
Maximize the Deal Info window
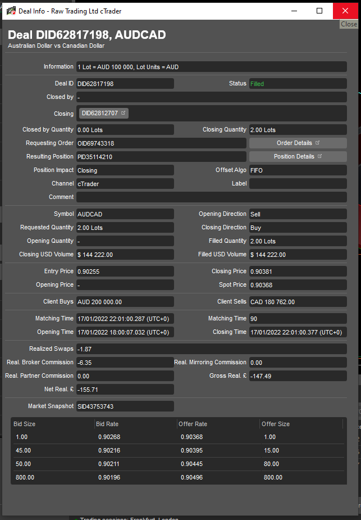click(319, 11)
